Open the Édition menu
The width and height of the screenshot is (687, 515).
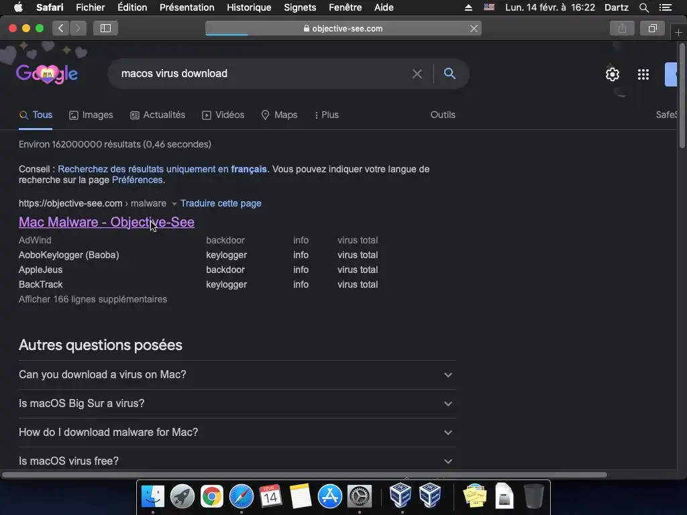pyautogui.click(x=132, y=7)
